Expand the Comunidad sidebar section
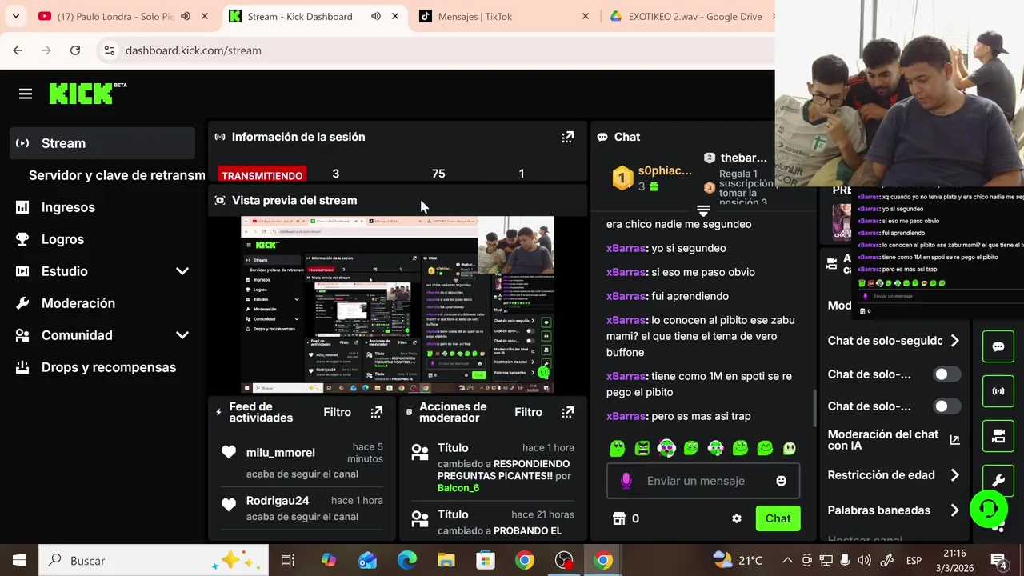The image size is (1024, 576). (x=182, y=335)
